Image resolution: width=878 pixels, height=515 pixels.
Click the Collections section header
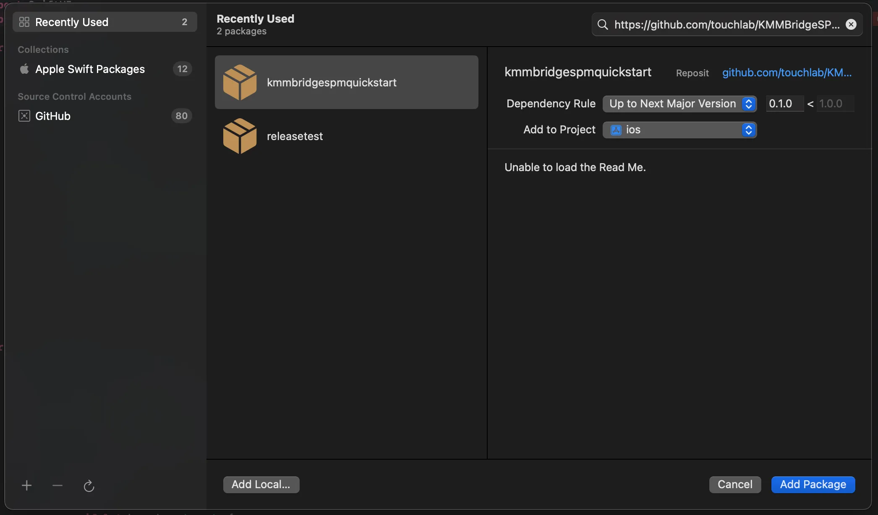tap(43, 49)
